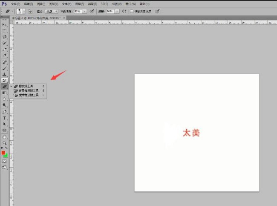Expand the Opacity (不透明度) 50% dropdown arrow
Image resolution: width=277 pixels, height=206 pixels.
[85, 12]
